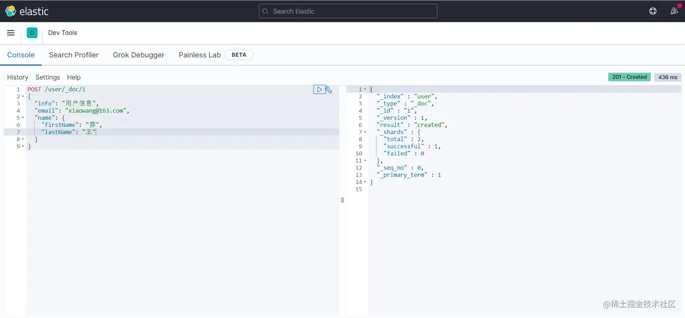
Task: Click the "_type" : "_doc" response line
Action: (x=405, y=104)
